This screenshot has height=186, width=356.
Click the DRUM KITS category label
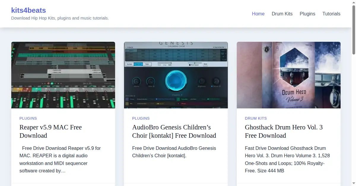(256, 118)
